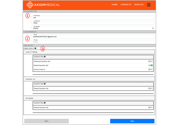
Task: Open CONTACTS in the navigation bar
Action: click(x=126, y=5)
